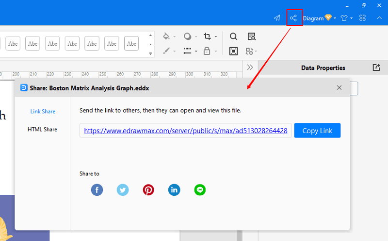This screenshot has width=388, height=241.
Task: Click the share icon in title bar
Action: click(x=293, y=18)
